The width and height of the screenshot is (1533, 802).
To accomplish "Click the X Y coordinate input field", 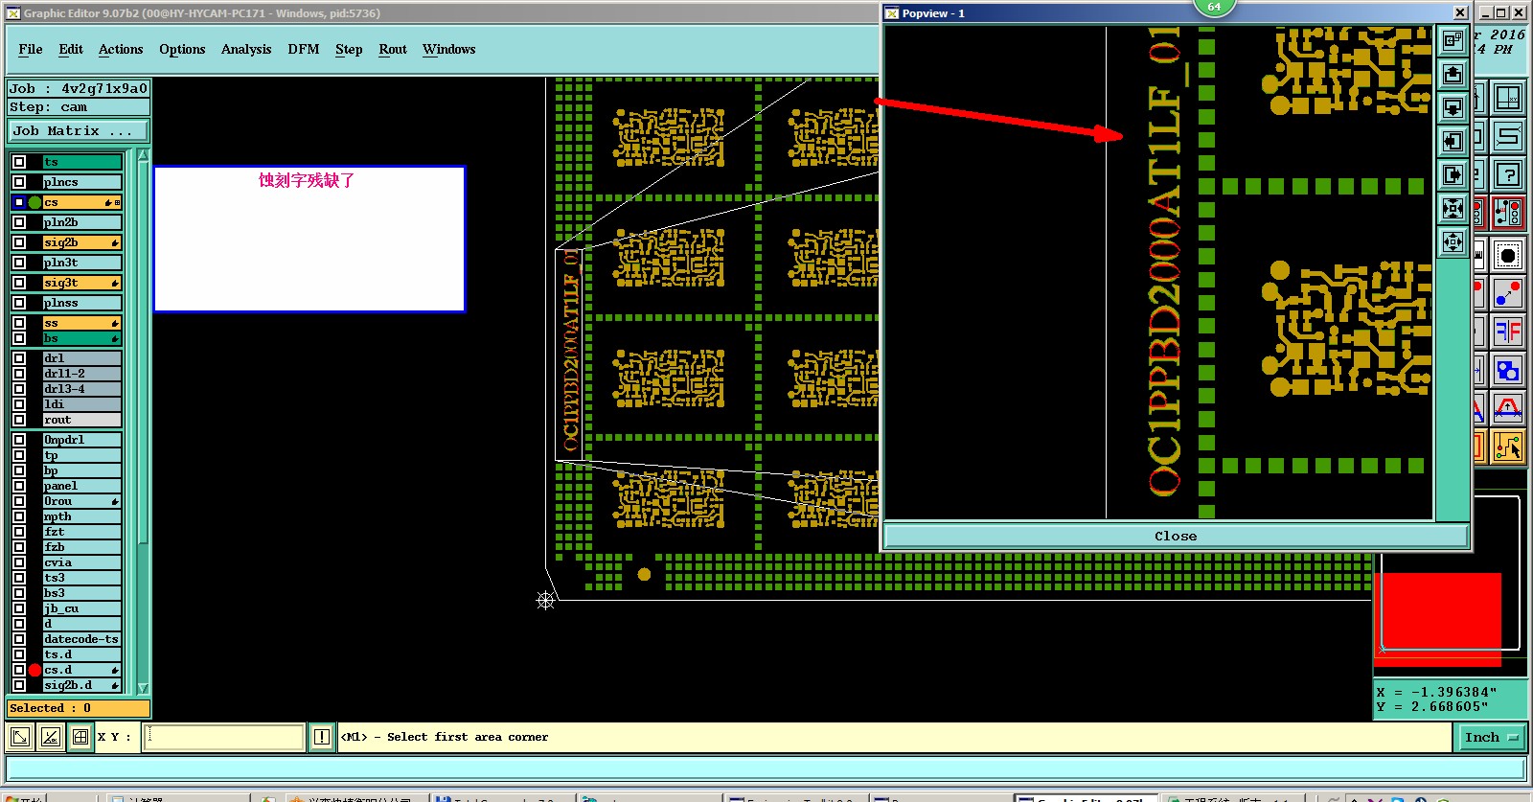I will [224, 737].
